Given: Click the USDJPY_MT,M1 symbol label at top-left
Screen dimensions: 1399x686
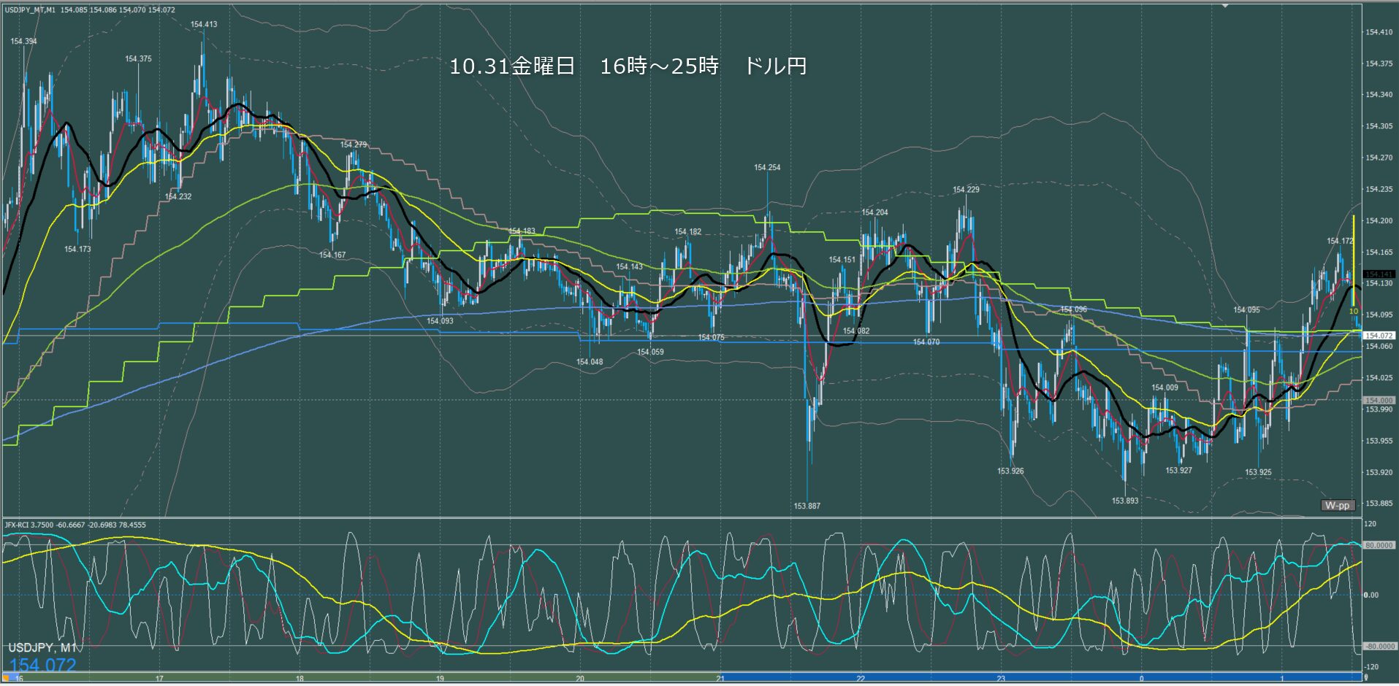Looking at the screenshot, I should click(30, 10).
